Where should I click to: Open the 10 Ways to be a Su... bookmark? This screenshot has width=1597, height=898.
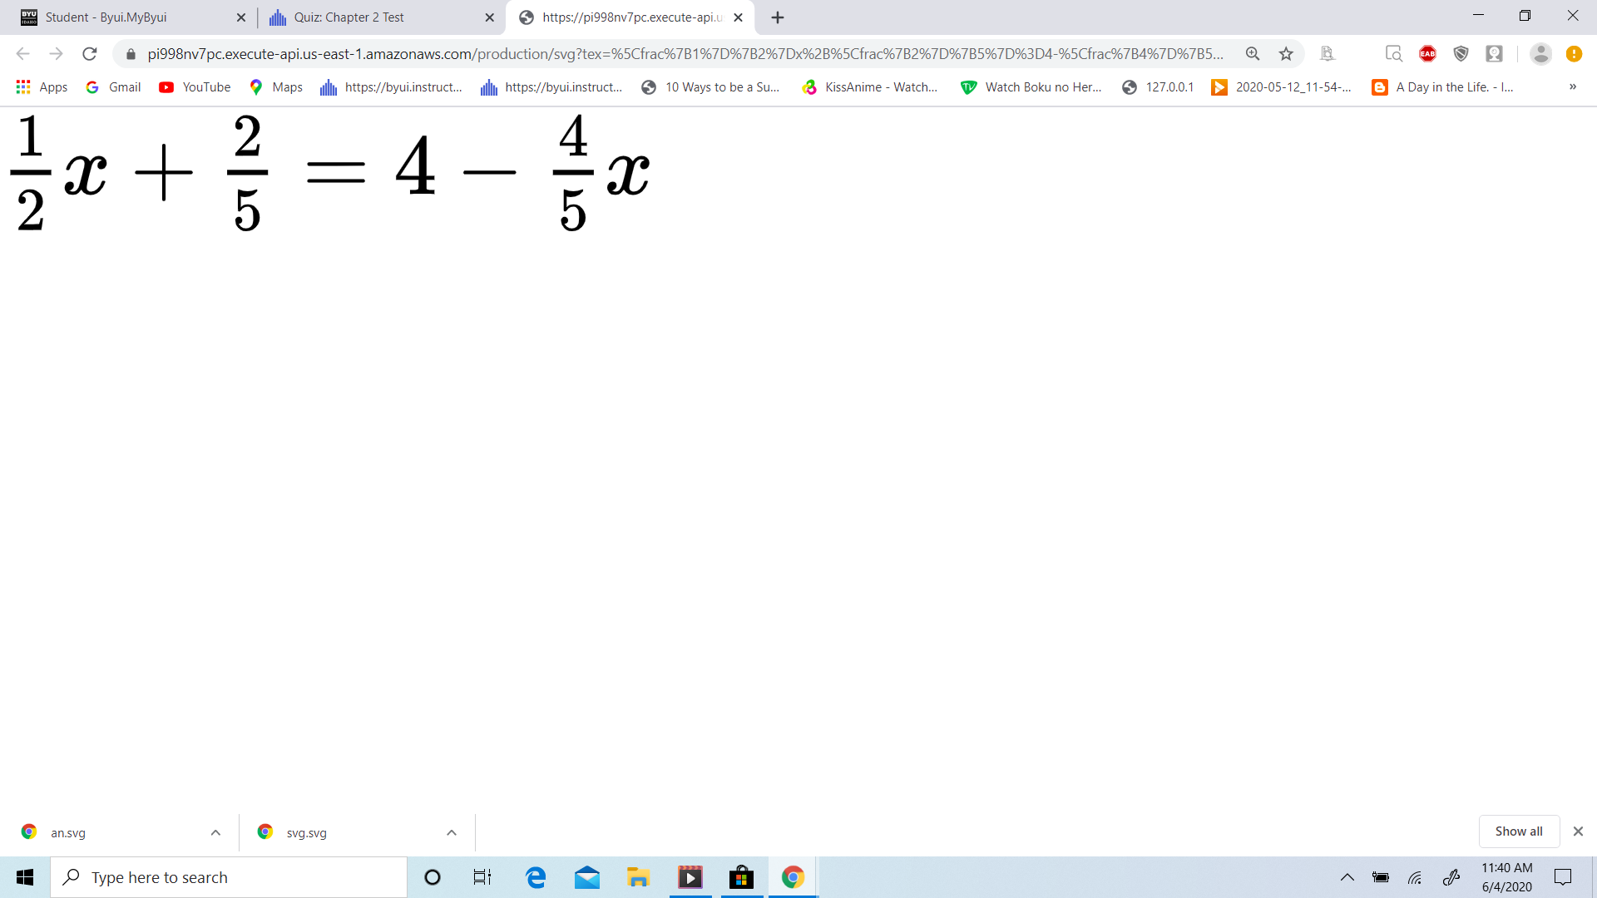[711, 86]
